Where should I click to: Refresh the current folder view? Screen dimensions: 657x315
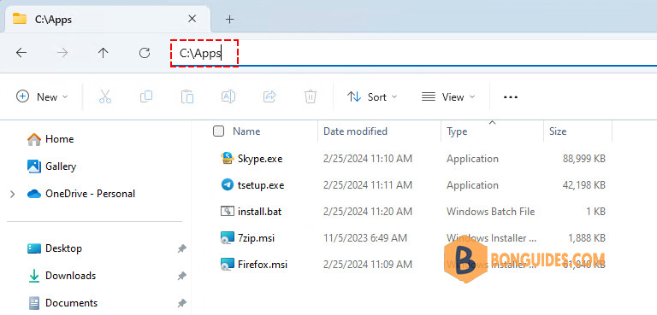pyautogui.click(x=145, y=53)
